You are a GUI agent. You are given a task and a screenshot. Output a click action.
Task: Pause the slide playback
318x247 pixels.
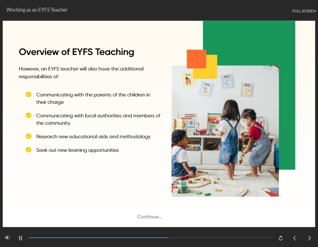(x=21, y=238)
